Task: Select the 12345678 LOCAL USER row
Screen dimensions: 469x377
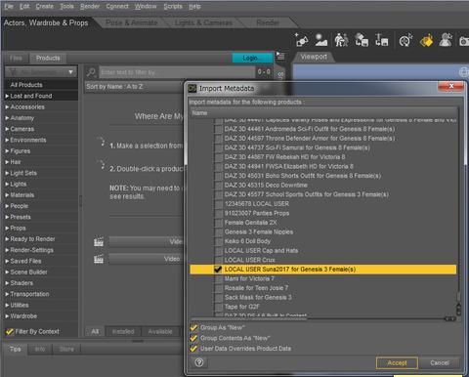Action: point(323,204)
